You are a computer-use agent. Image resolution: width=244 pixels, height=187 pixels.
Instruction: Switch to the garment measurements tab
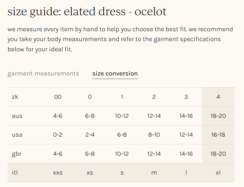43,74
